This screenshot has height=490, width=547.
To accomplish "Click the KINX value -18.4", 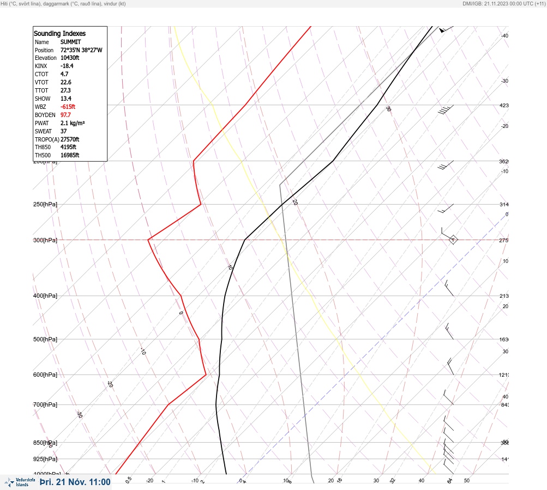I will (x=67, y=66).
